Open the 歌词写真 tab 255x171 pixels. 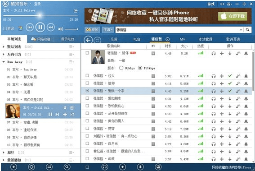233,39
